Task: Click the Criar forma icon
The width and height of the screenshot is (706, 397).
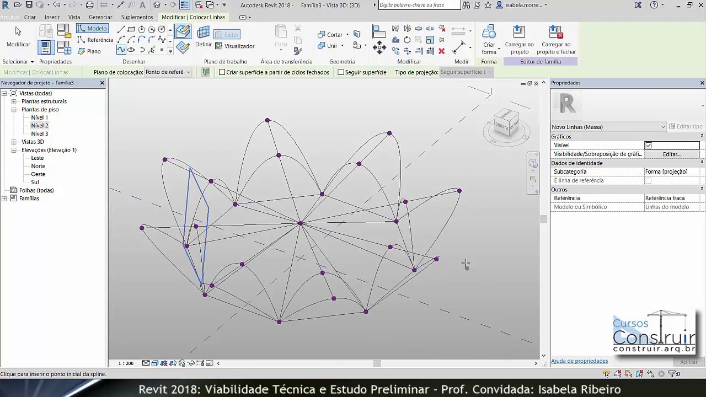Action: point(489,40)
